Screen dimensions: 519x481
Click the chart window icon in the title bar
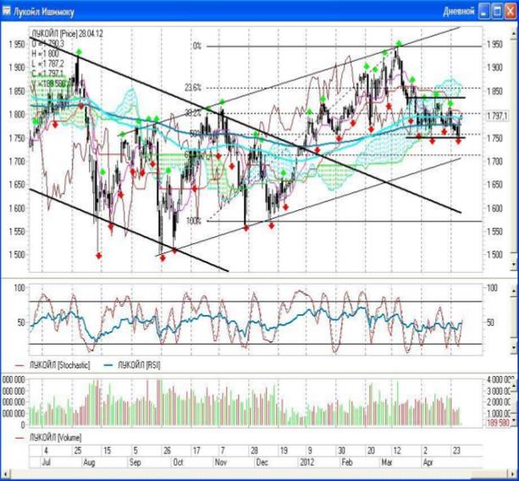point(6,12)
